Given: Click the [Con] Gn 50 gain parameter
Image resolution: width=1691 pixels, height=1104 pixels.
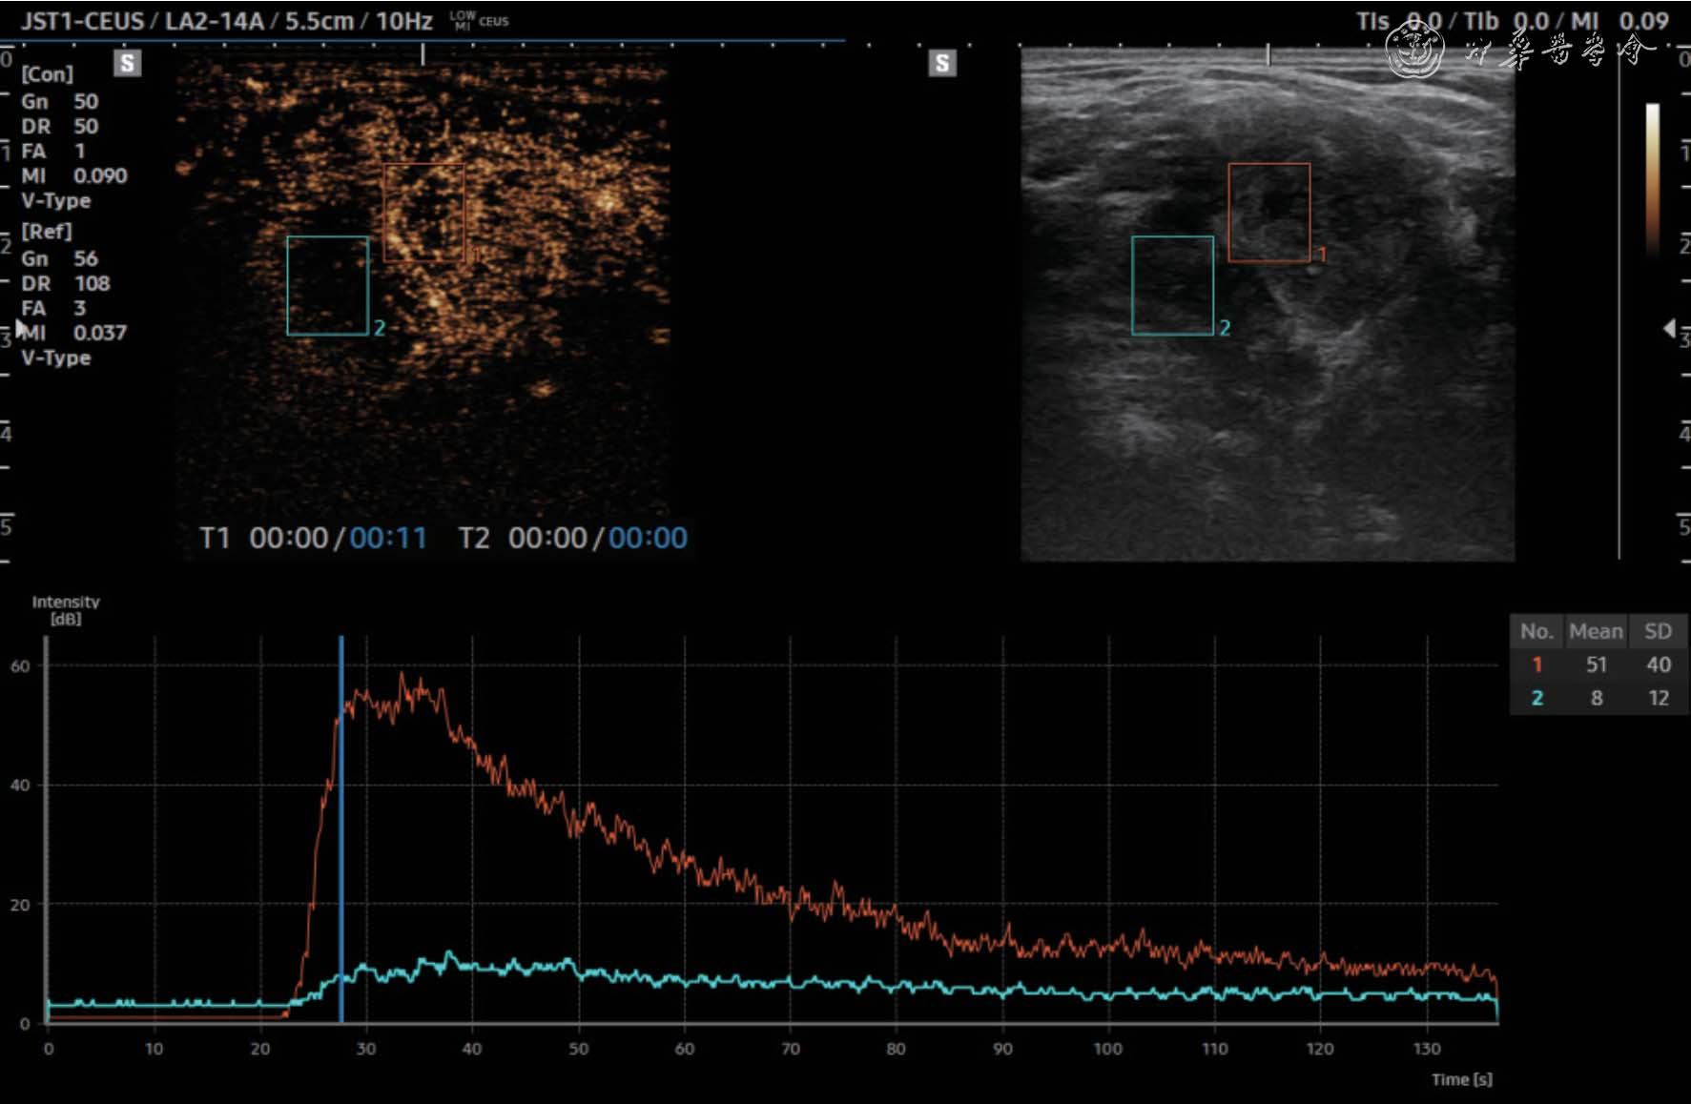Looking at the screenshot, I should tap(59, 101).
